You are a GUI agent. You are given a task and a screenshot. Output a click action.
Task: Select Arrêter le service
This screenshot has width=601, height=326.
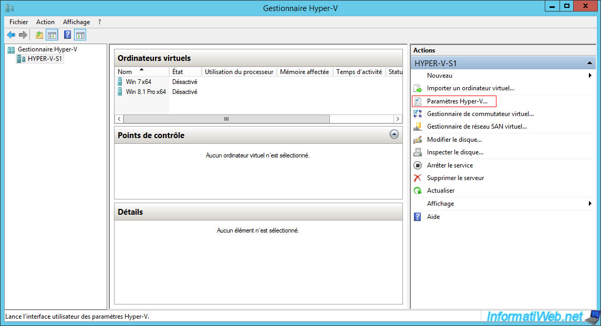tap(450, 165)
